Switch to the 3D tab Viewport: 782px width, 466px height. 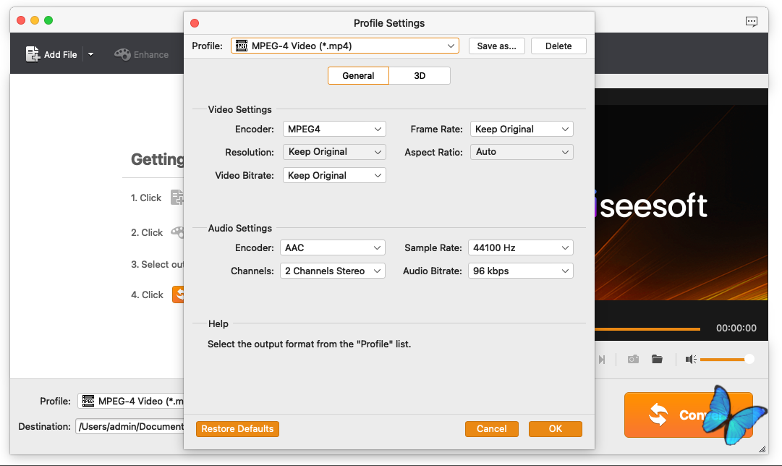pyautogui.click(x=420, y=75)
